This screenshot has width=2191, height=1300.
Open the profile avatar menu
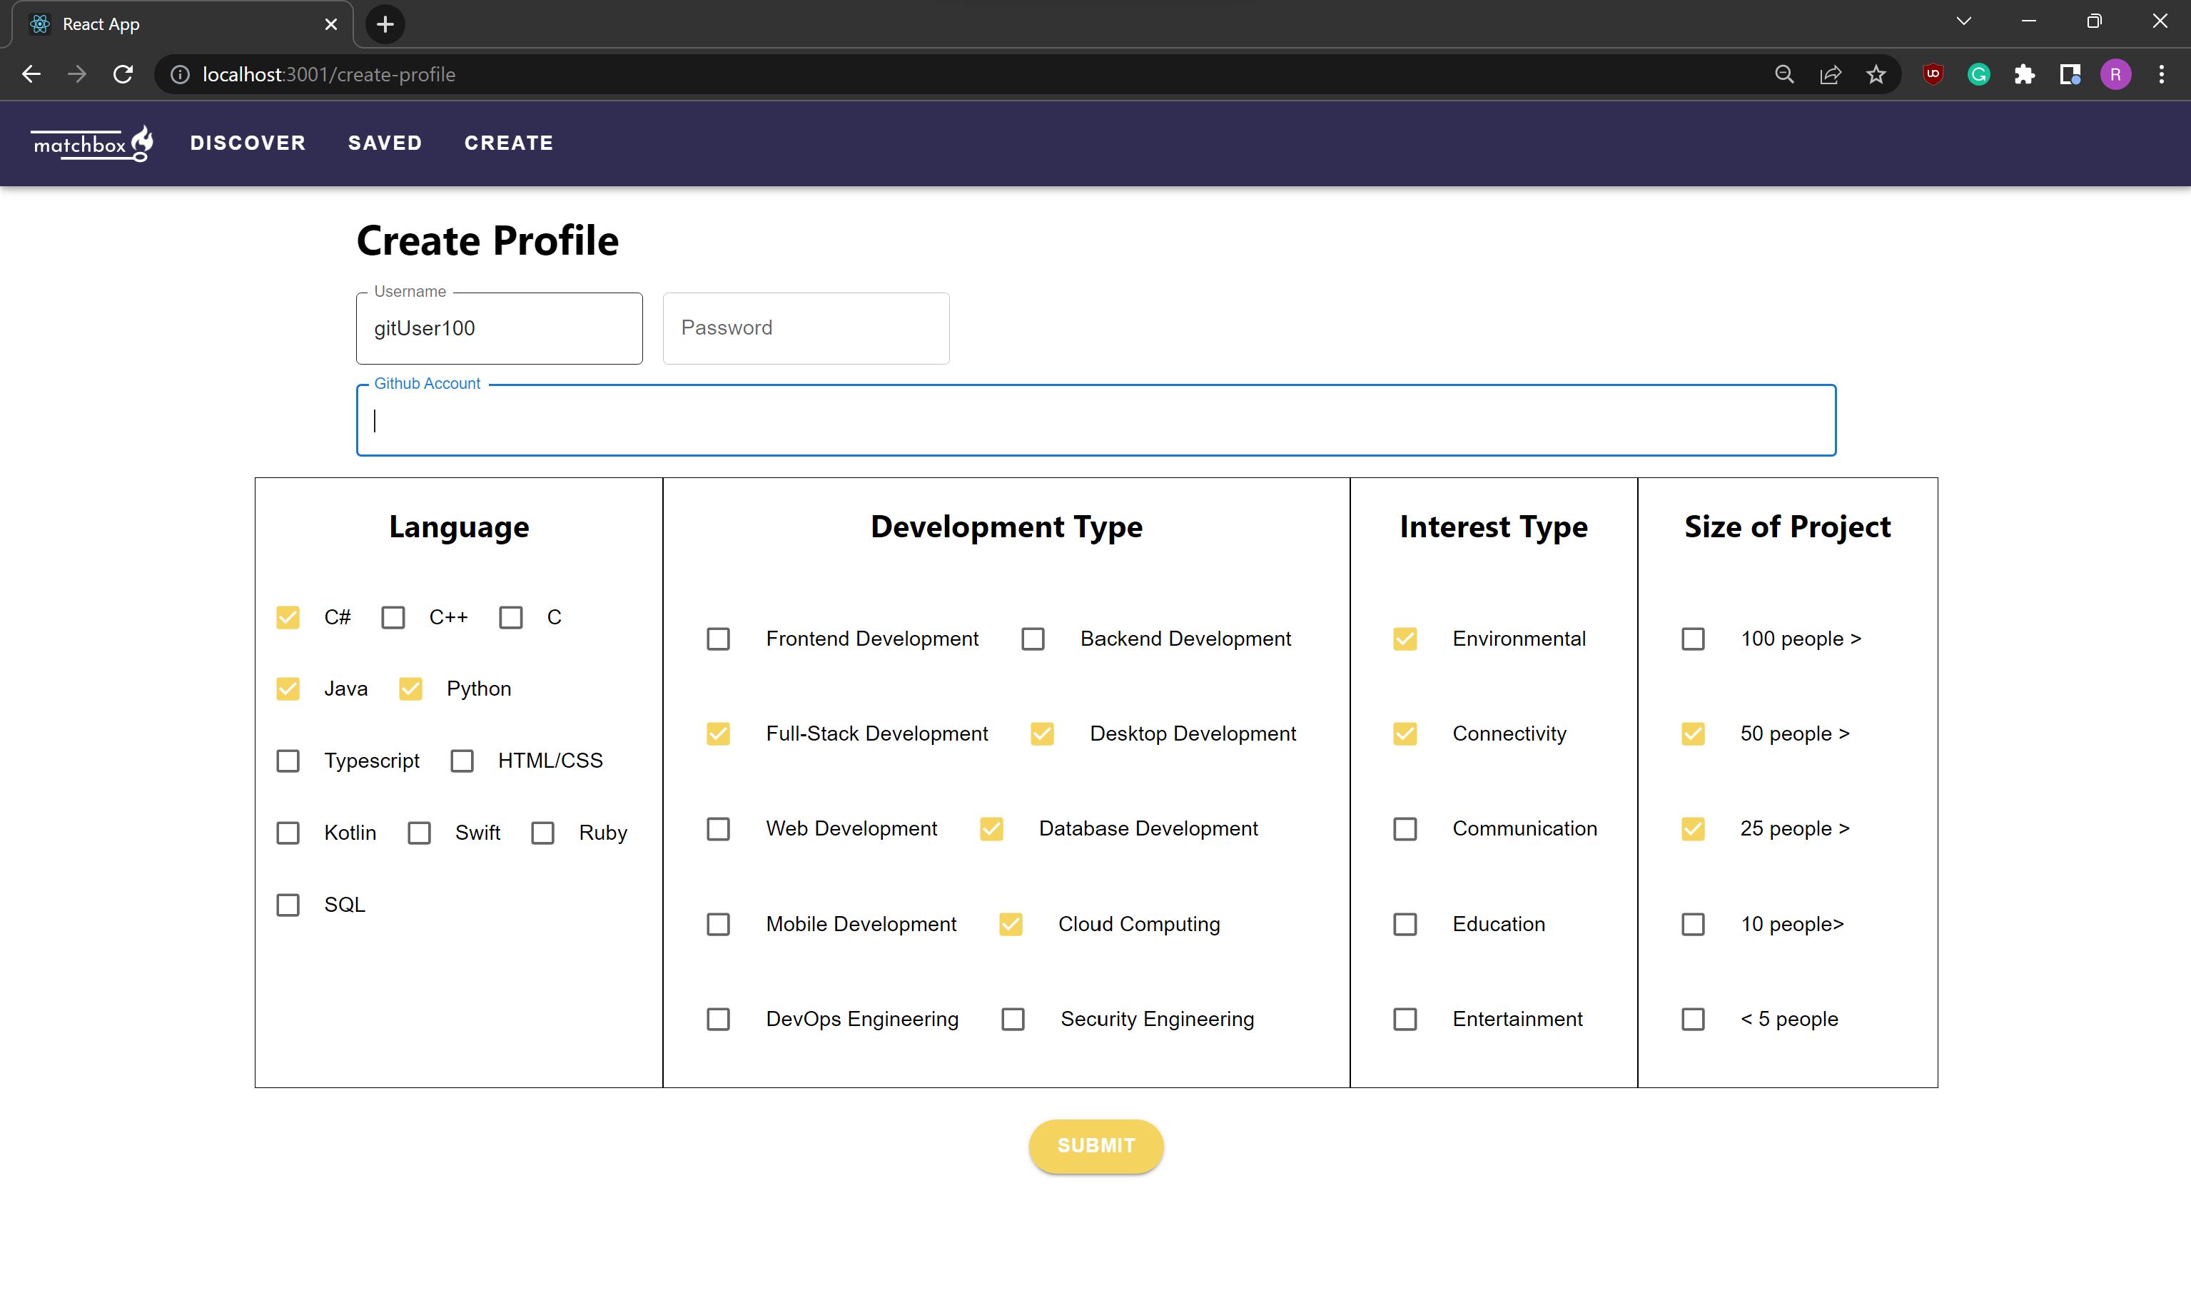pos(2115,74)
